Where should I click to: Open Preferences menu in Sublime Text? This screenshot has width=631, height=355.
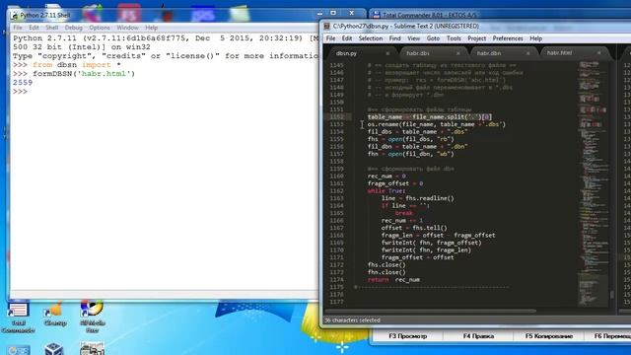508,38
